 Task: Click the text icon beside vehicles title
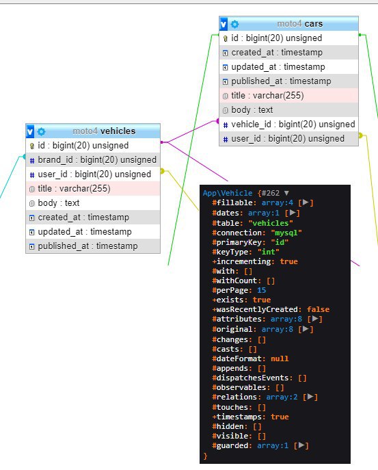tap(31, 189)
